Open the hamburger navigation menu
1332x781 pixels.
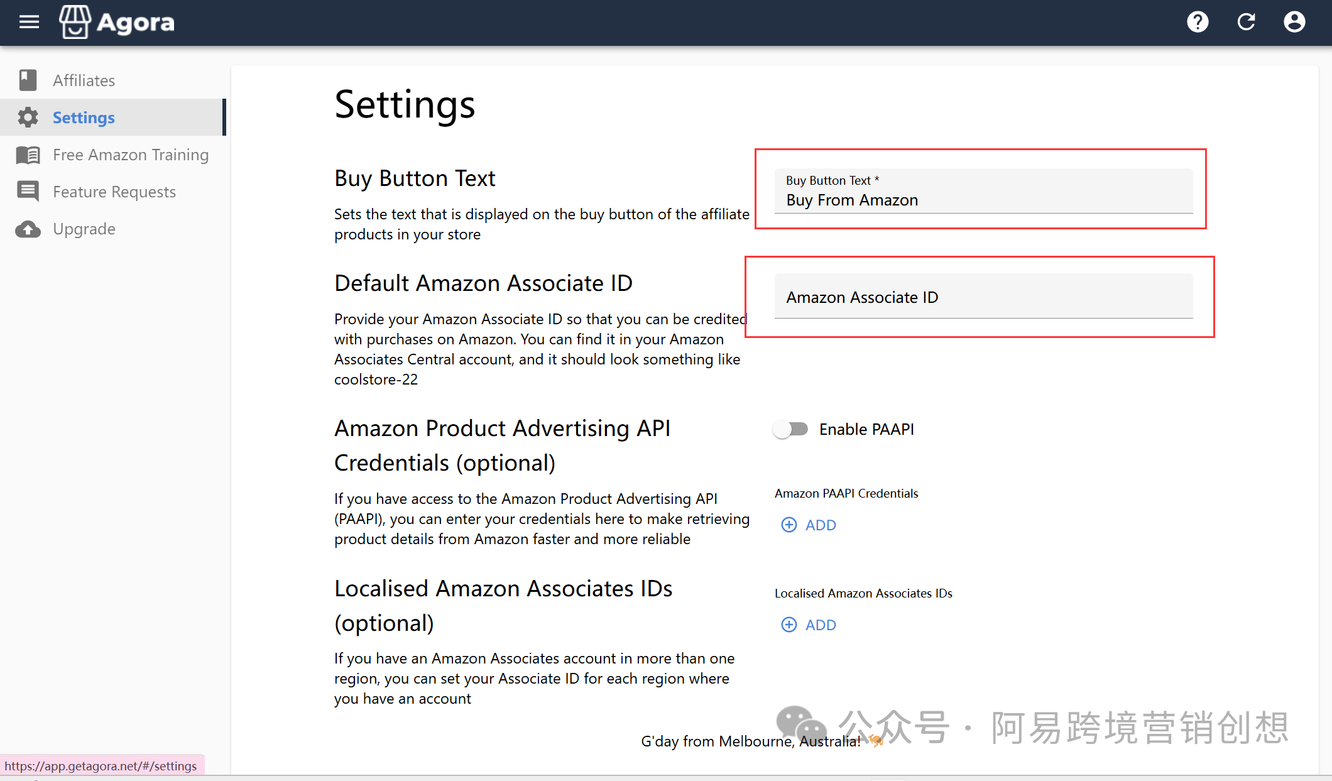[x=29, y=23]
